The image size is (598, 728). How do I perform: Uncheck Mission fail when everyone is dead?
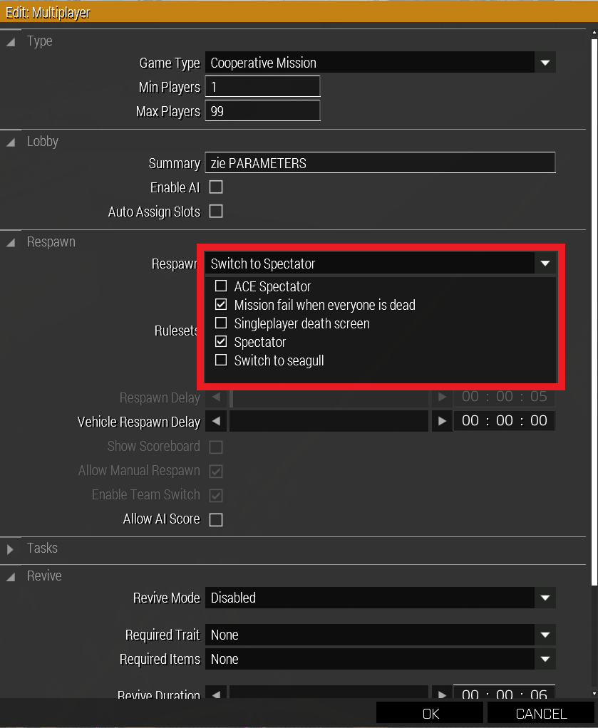click(x=221, y=304)
